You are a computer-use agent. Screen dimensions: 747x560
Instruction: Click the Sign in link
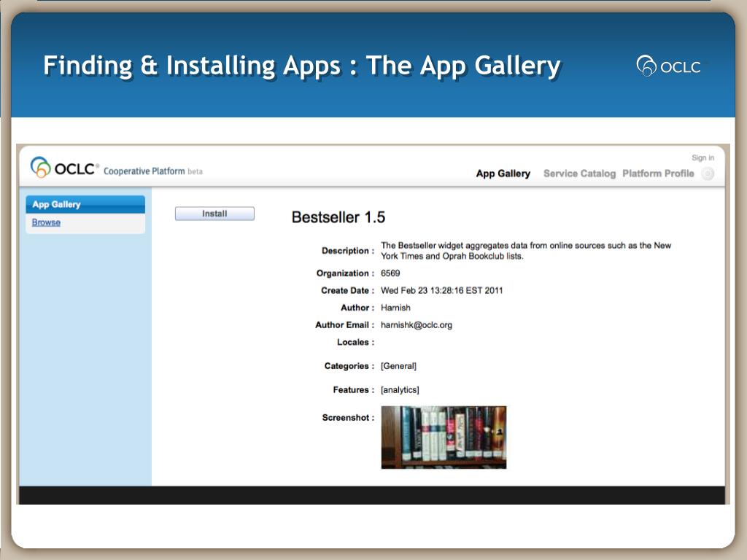pyautogui.click(x=703, y=157)
